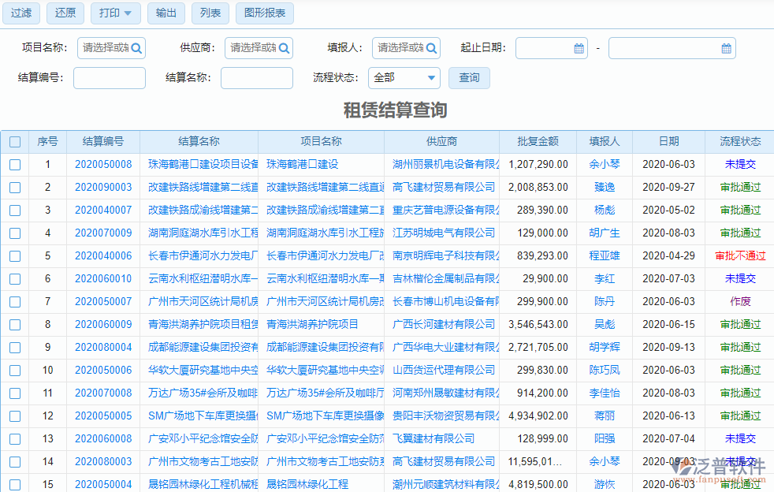Open the start date calendar picker
Viewport: 774px width, 492px height.
[578, 48]
